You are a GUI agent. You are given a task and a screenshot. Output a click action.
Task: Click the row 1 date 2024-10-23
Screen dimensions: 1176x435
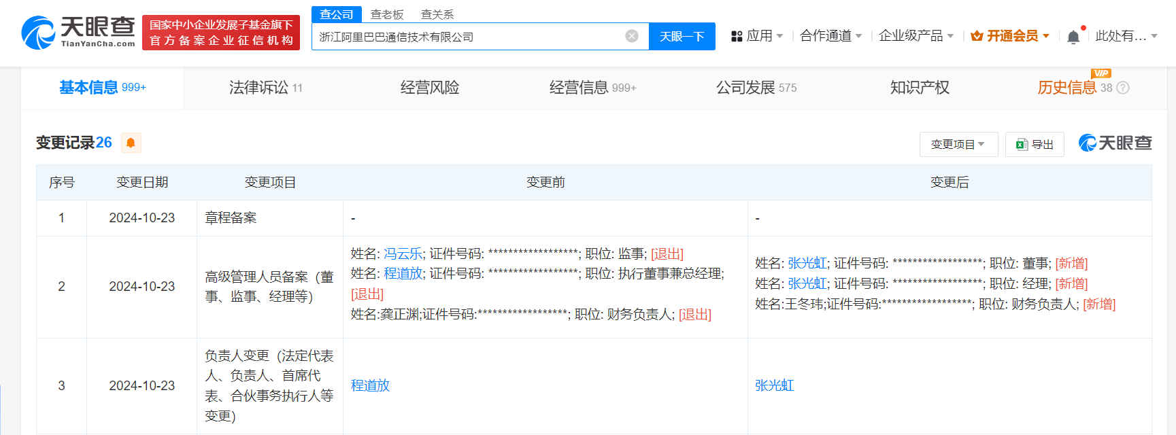tap(142, 217)
